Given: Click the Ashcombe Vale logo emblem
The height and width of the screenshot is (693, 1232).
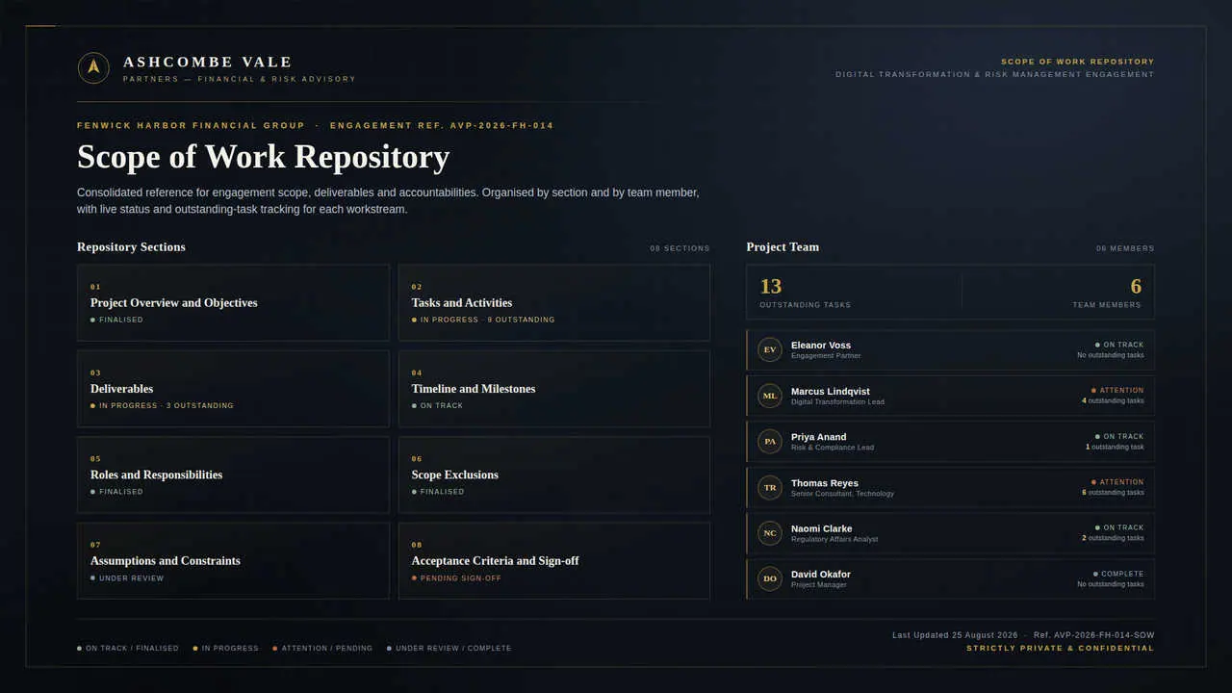Looking at the screenshot, I should [x=93, y=67].
